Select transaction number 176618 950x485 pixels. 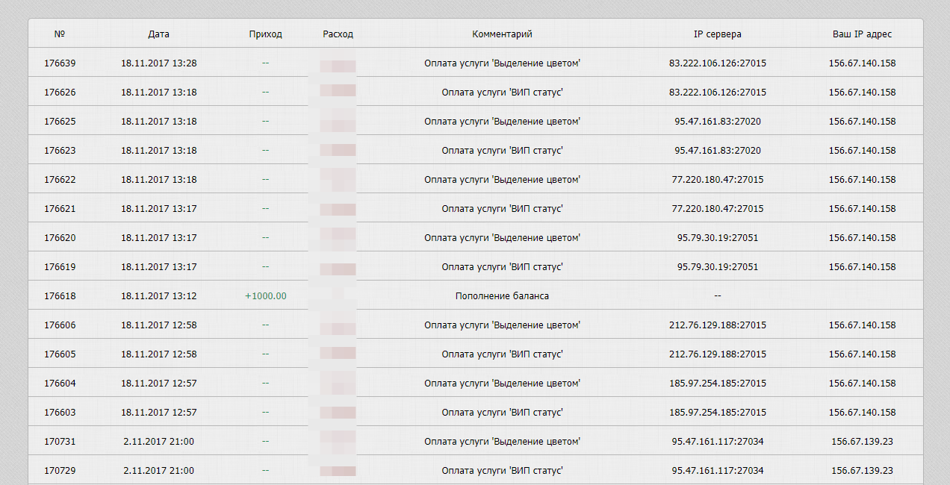[60, 296]
